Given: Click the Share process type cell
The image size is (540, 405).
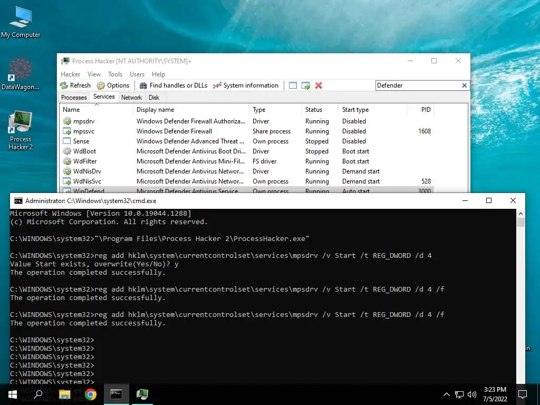Looking at the screenshot, I should tap(272, 131).
